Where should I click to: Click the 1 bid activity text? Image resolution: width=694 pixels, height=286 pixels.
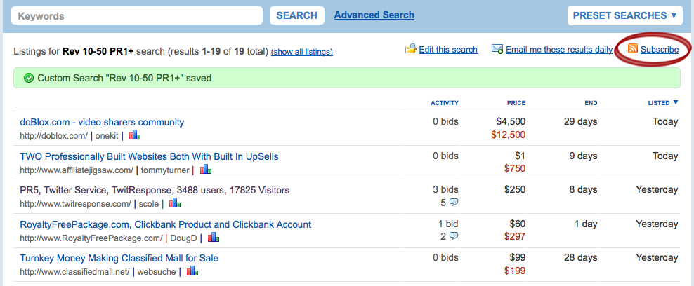tap(448, 224)
